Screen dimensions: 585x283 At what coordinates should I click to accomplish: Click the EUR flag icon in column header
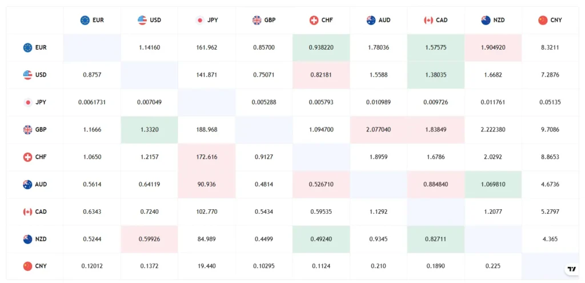85,20
